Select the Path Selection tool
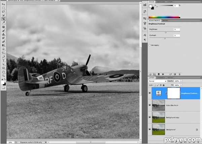 click(x=3, y=64)
